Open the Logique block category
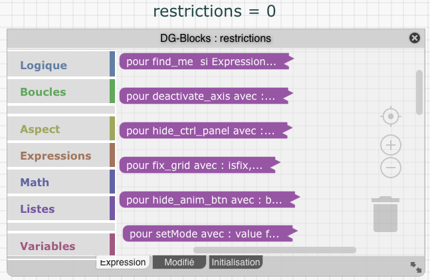This screenshot has width=430, height=280. (44, 65)
